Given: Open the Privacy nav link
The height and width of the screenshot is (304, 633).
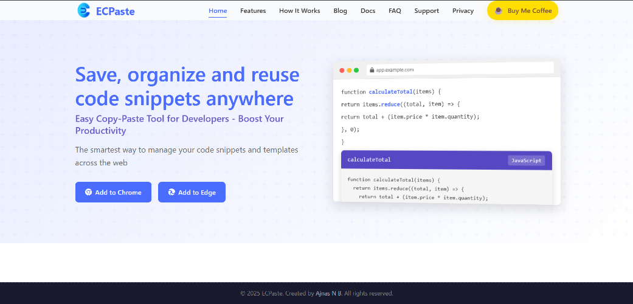Looking at the screenshot, I should [x=463, y=11].
